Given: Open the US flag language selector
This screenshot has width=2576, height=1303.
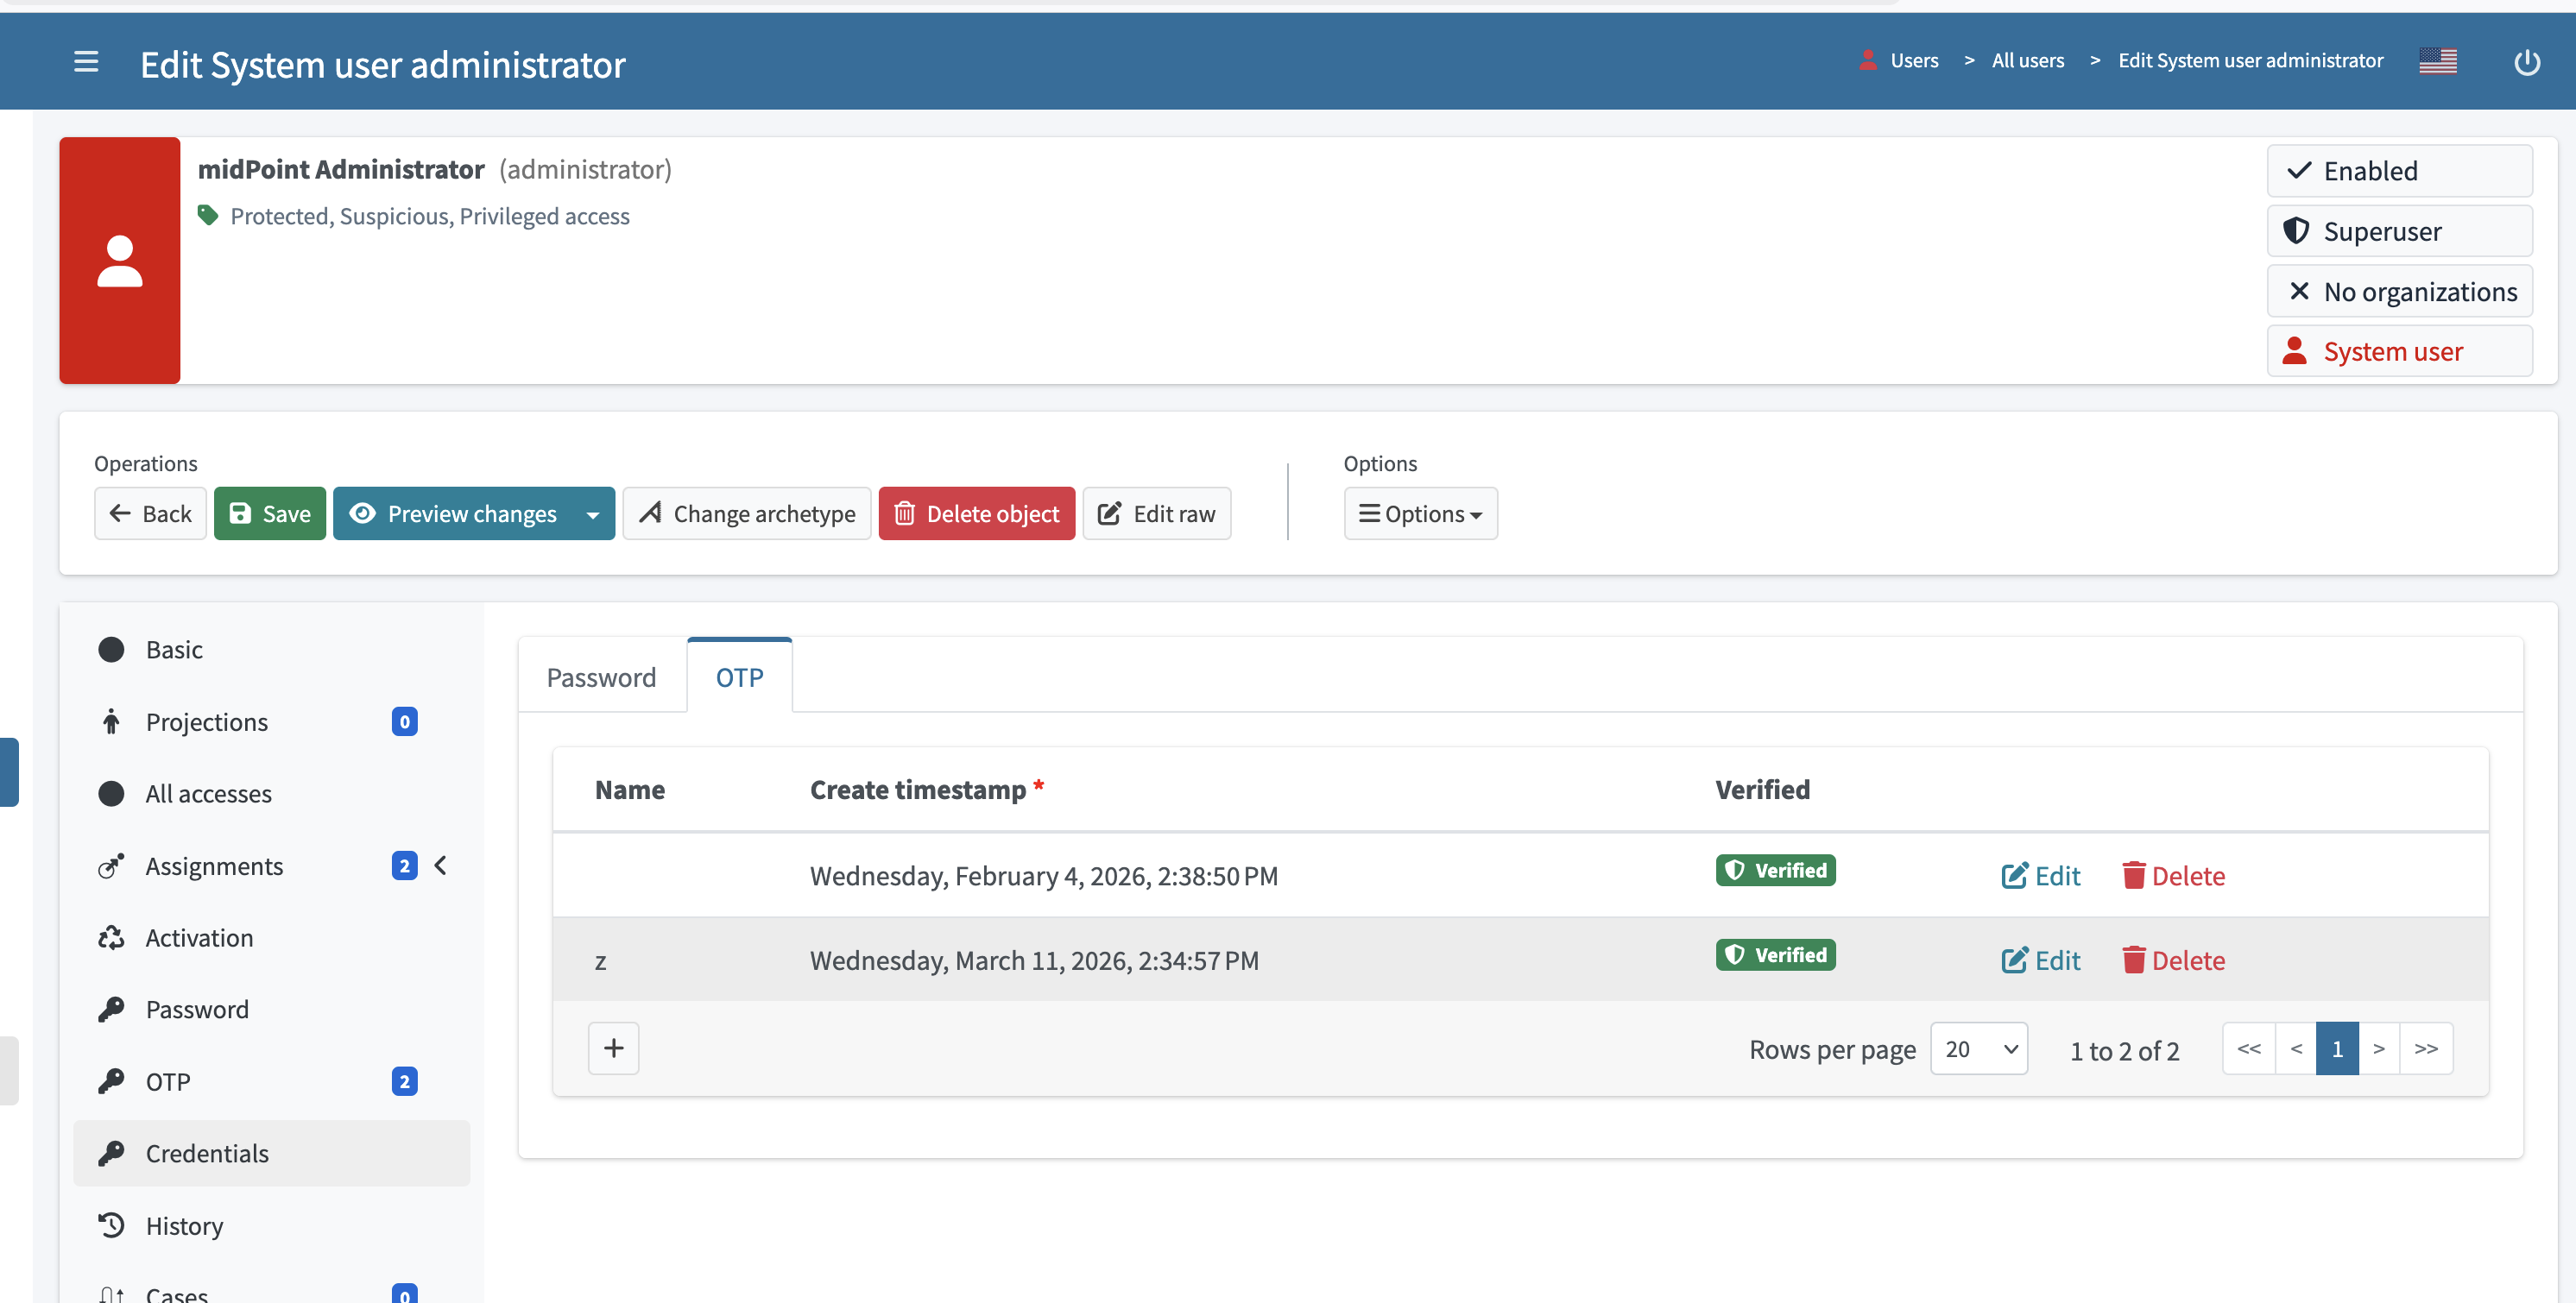Looking at the screenshot, I should (x=2438, y=61).
